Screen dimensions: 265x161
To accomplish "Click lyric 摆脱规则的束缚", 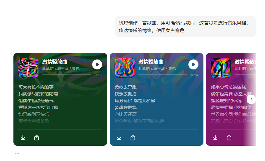I will coord(226,101).
